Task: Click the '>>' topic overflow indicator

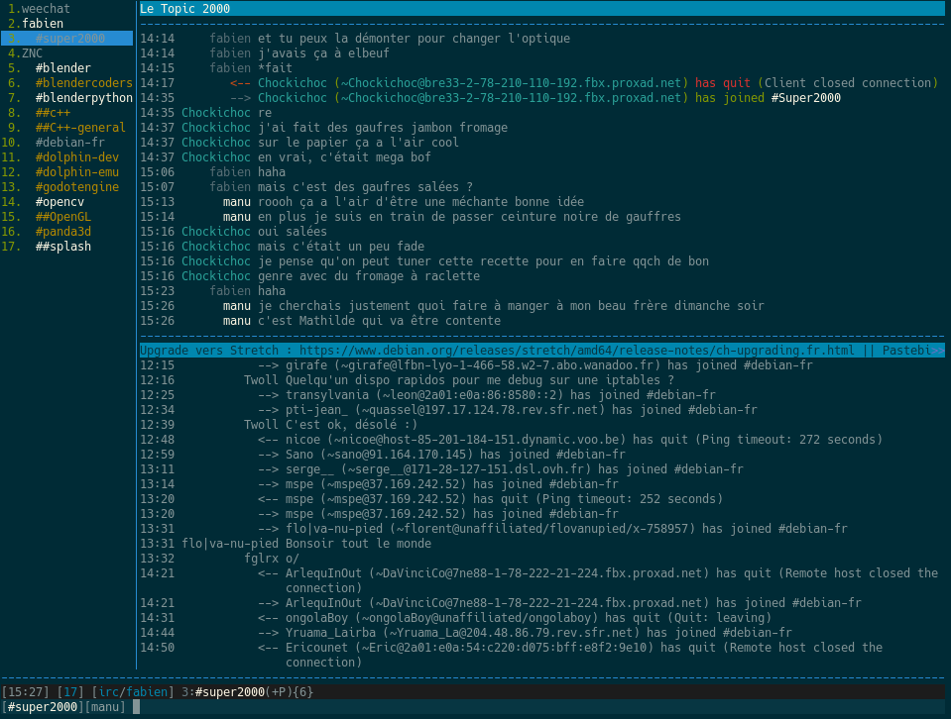Action: 938,351
